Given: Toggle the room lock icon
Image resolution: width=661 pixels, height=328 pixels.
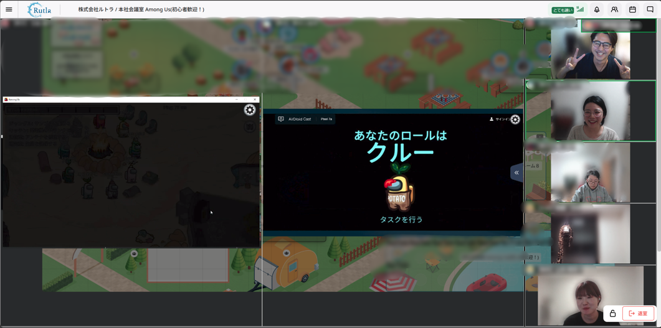Looking at the screenshot, I should [x=612, y=314].
